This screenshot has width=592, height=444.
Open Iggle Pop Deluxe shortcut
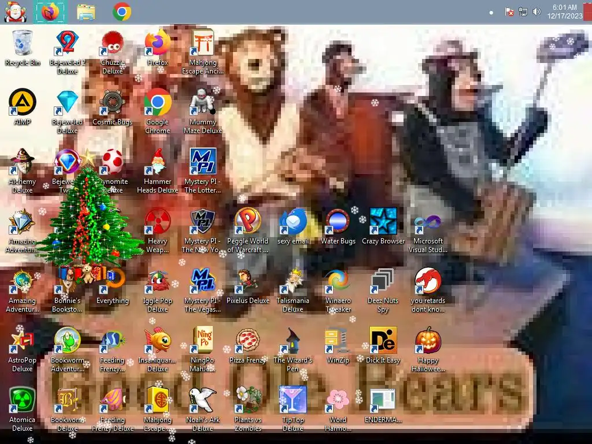pyautogui.click(x=157, y=290)
